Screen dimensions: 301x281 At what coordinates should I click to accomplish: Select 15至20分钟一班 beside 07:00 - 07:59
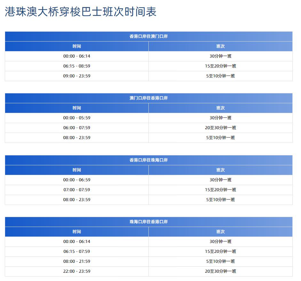220,190
